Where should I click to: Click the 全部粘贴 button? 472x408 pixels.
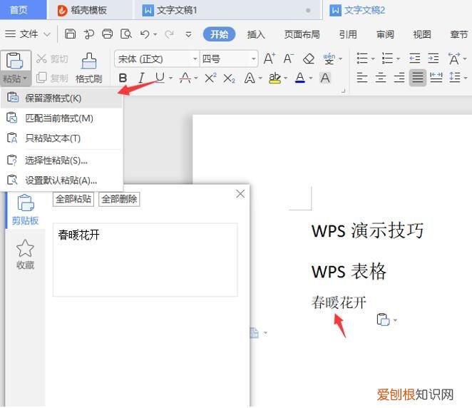pyautogui.click(x=73, y=199)
